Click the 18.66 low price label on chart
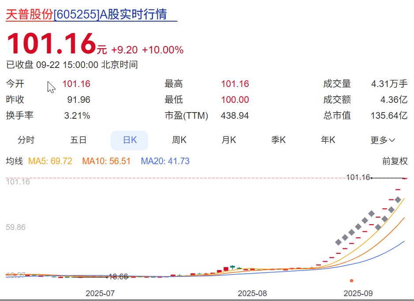The height and width of the screenshot is (301, 414). coord(118,277)
